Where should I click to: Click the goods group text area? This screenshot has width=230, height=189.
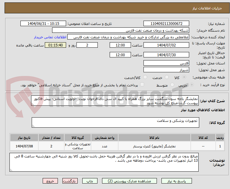115,122
